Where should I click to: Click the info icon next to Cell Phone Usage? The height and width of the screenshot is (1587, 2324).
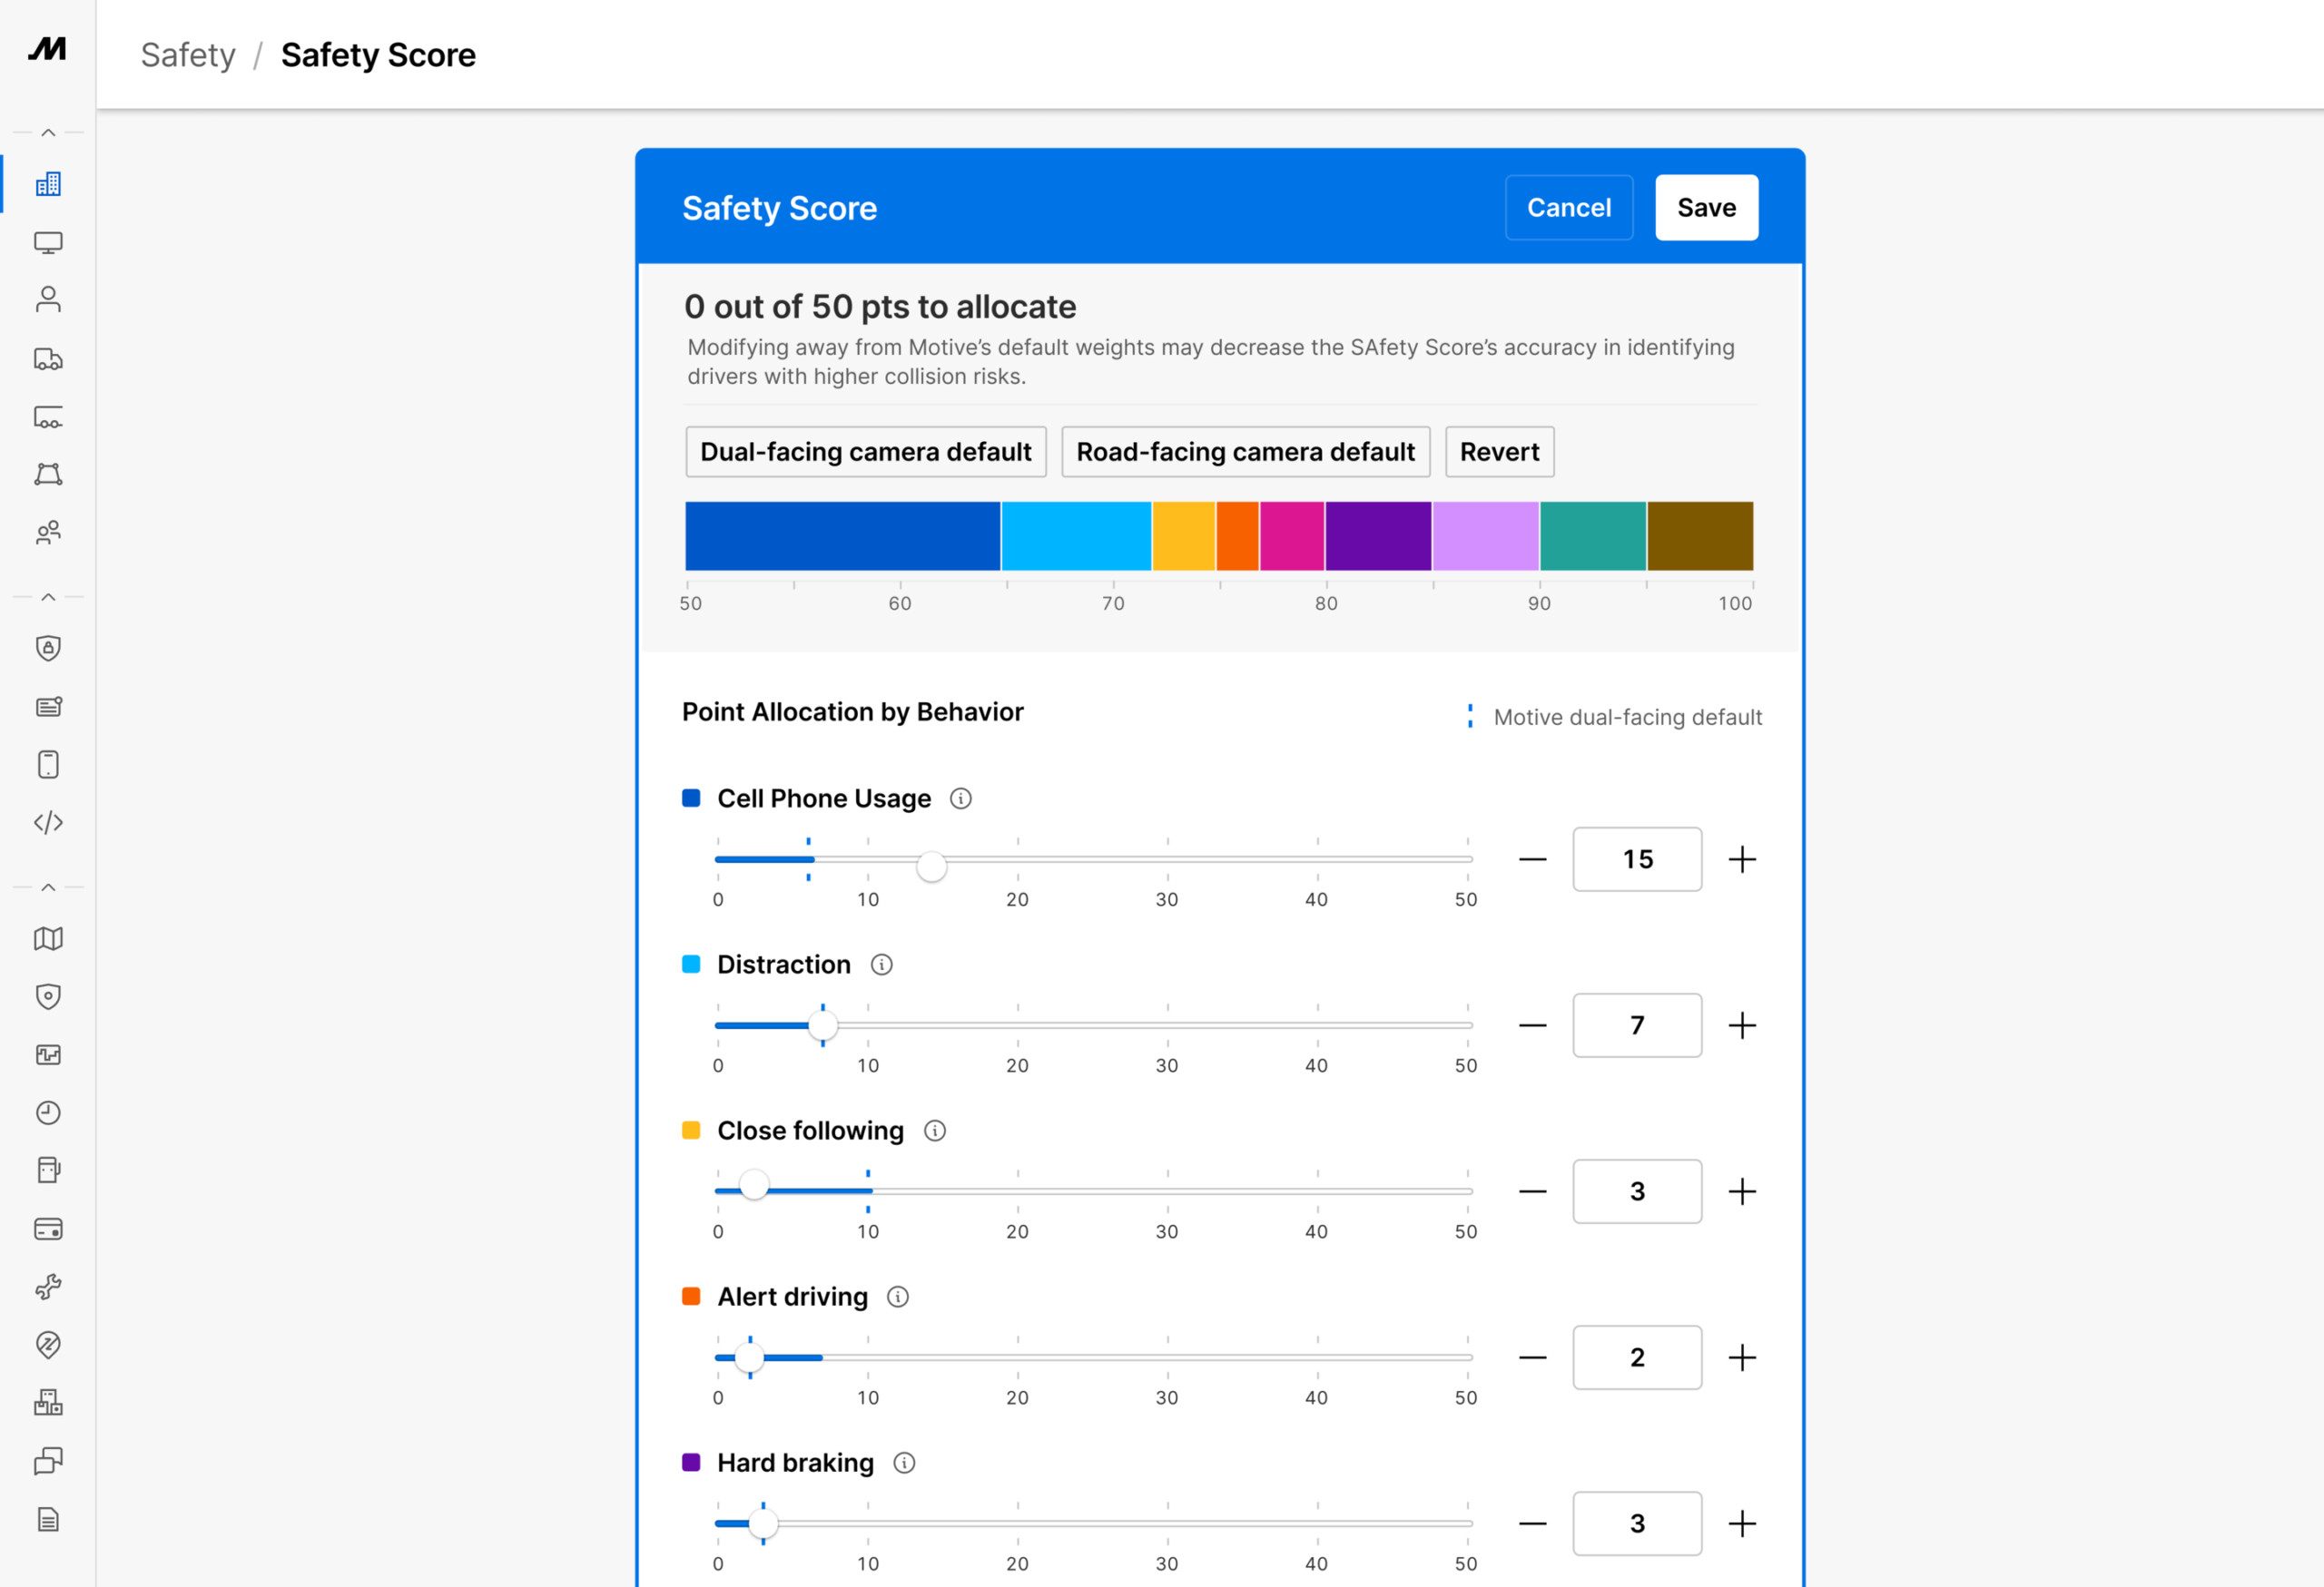[x=960, y=798]
